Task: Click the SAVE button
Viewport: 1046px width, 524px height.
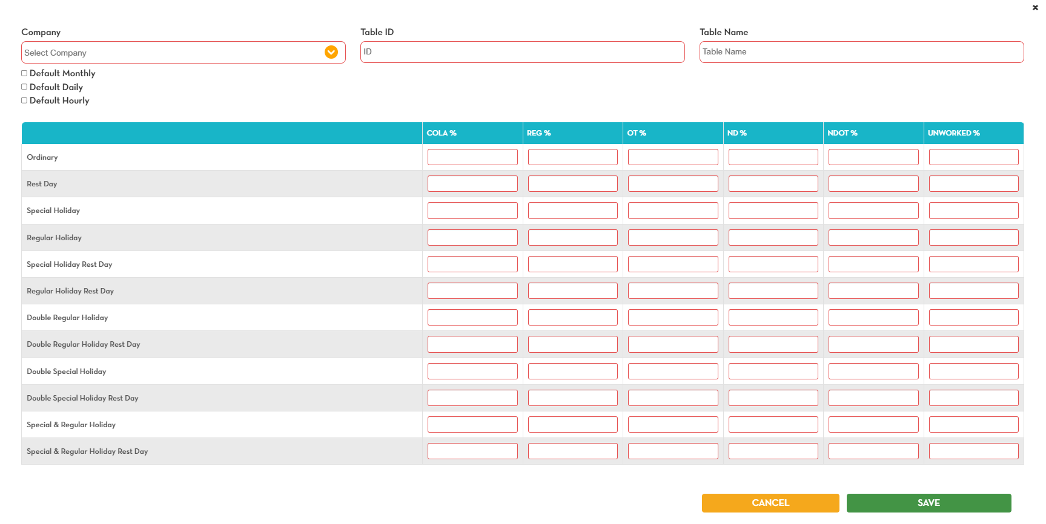Action: coord(929,503)
